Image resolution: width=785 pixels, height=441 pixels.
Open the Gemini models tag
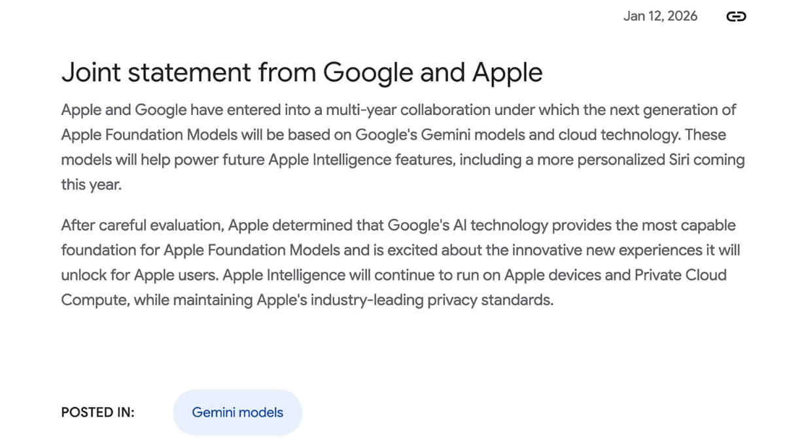pyautogui.click(x=237, y=412)
